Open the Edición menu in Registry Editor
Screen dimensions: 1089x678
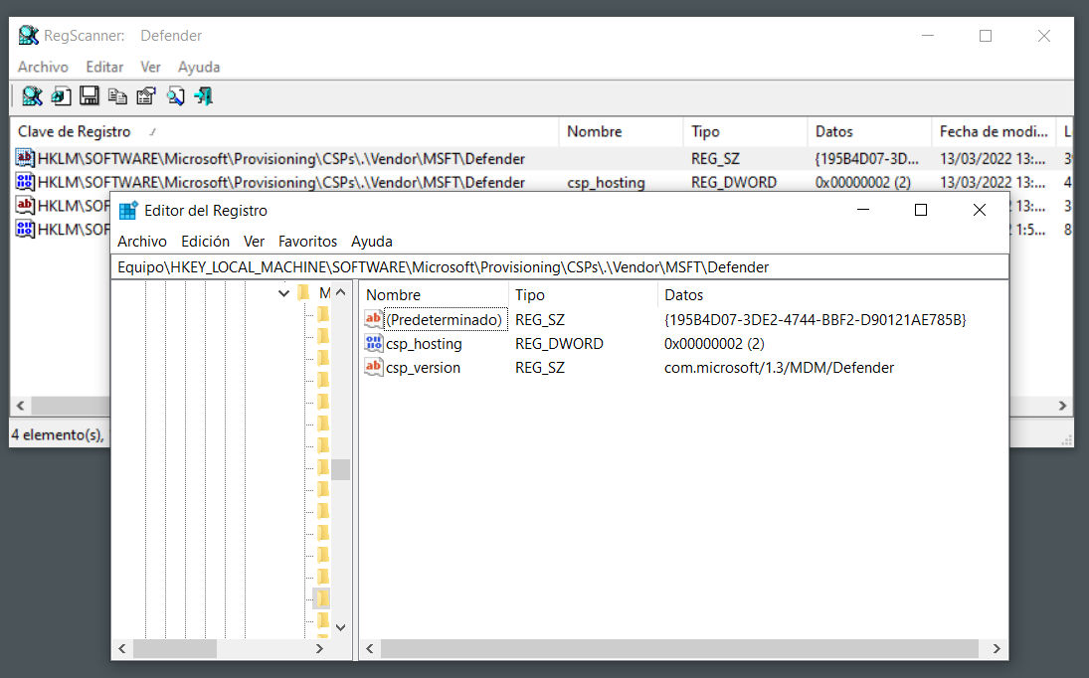click(205, 242)
